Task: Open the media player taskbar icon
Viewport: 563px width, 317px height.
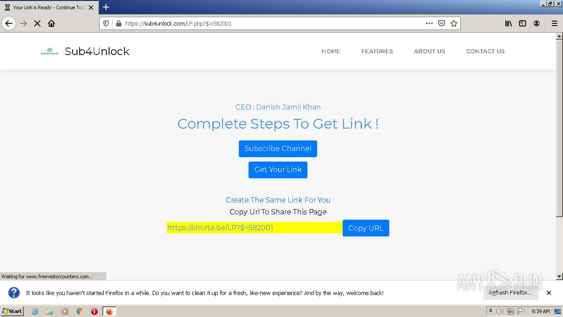Action: [65, 311]
